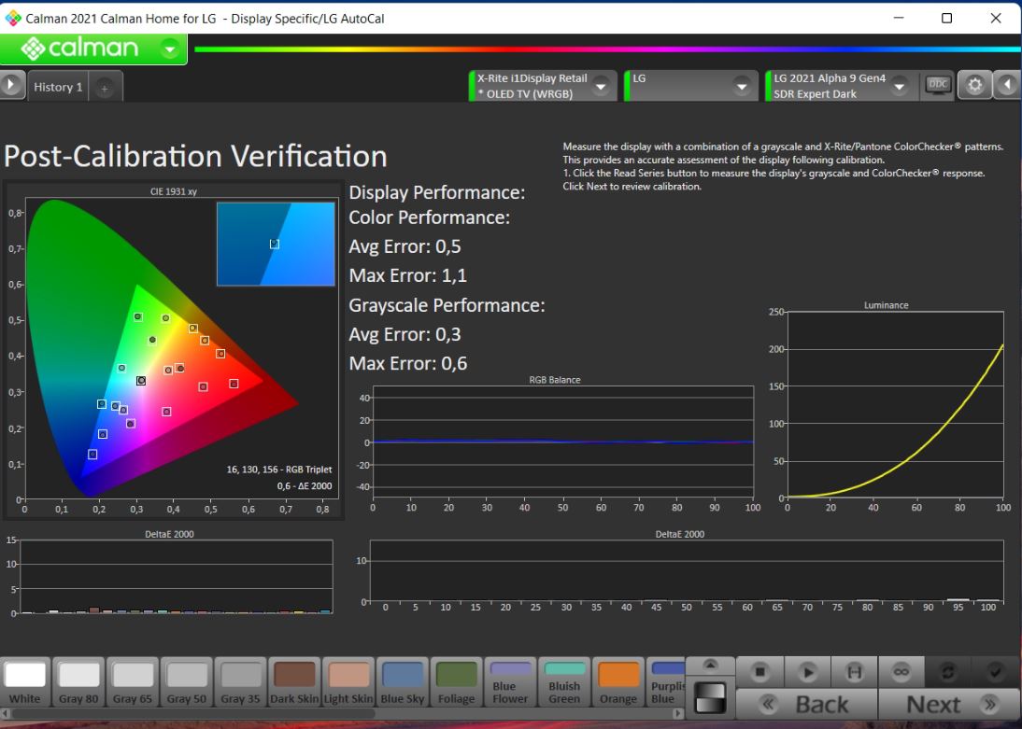Switch to the History 1 tab
This screenshot has width=1022, height=729.
pyautogui.click(x=58, y=88)
